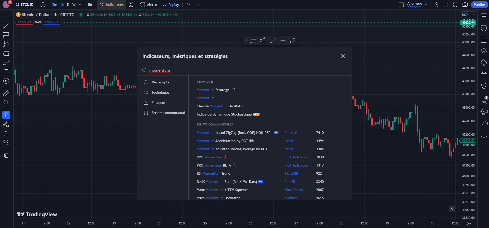
Task: Select the brush drawing tool
Action: 6,62
